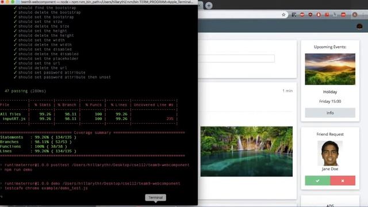Click uncovered line number '235'
This screenshot has height=207, width=368.
[x=170, y=119]
